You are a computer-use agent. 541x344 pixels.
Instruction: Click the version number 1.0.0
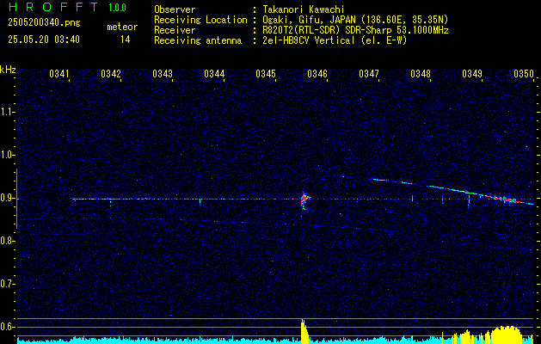117,8
